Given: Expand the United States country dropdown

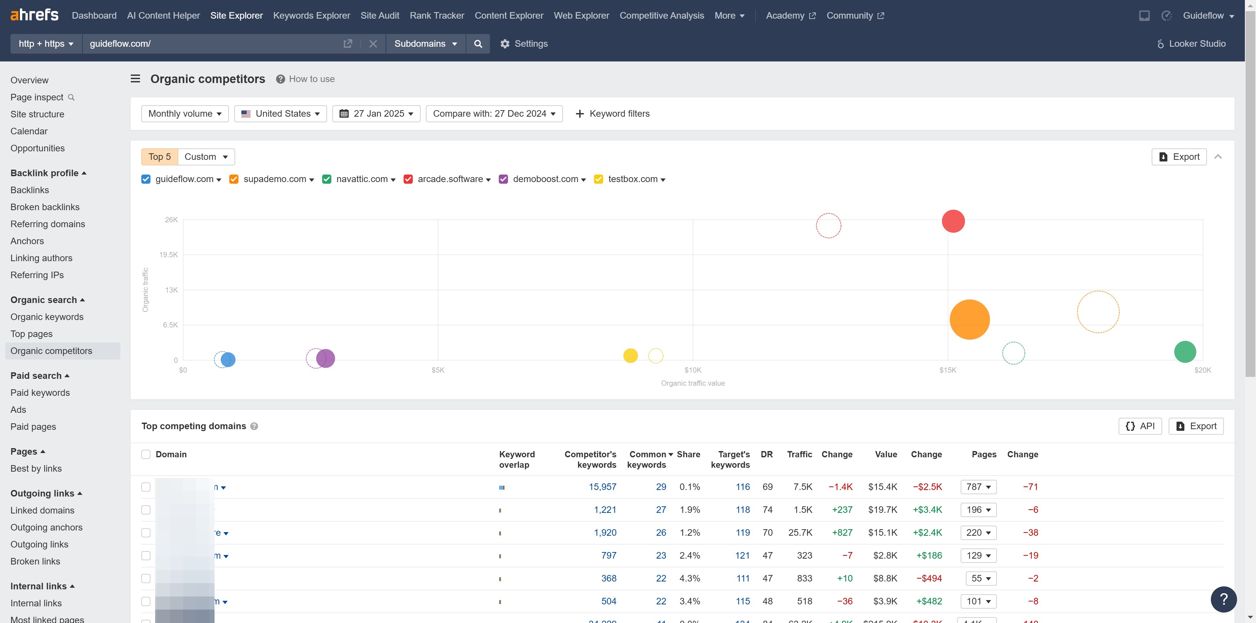Looking at the screenshot, I should pyautogui.click(x=280, y=113).
